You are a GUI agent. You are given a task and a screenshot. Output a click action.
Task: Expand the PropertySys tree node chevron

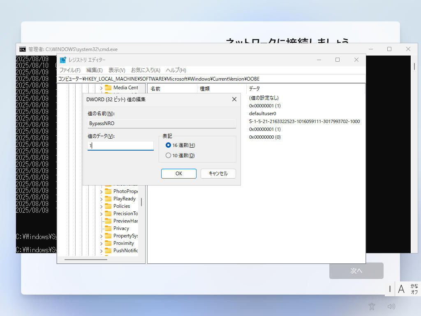(101, 236)
